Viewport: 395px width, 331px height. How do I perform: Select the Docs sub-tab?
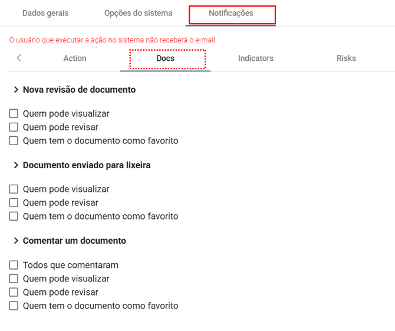[166, 58]
